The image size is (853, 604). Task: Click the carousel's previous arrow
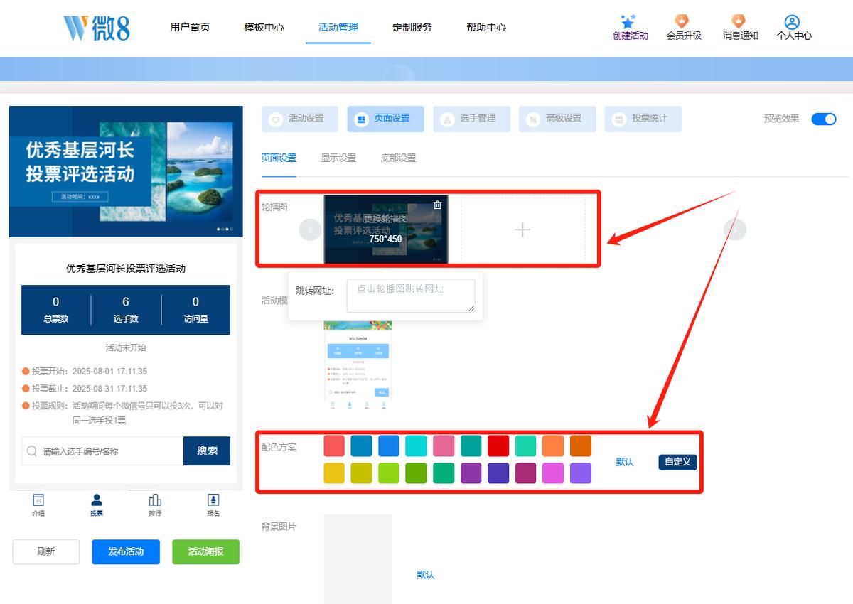click(x=310, y=230)
